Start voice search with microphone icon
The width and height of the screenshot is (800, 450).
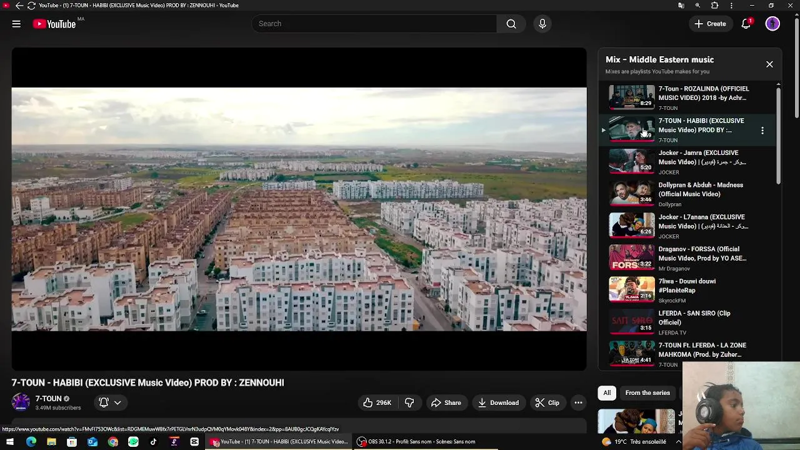[x=542, y=24]
